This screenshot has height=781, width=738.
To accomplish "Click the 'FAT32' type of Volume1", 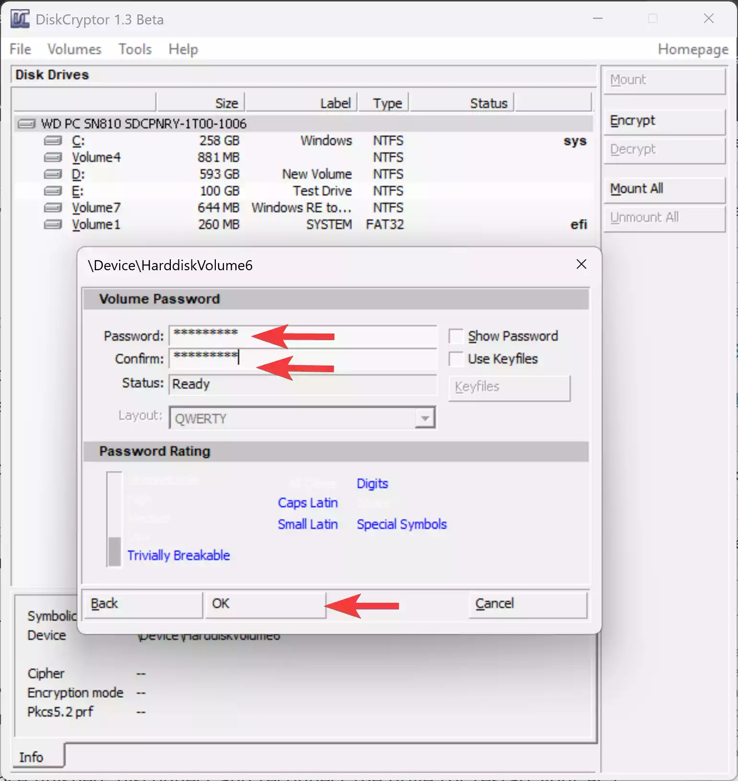I will [385, 225].
